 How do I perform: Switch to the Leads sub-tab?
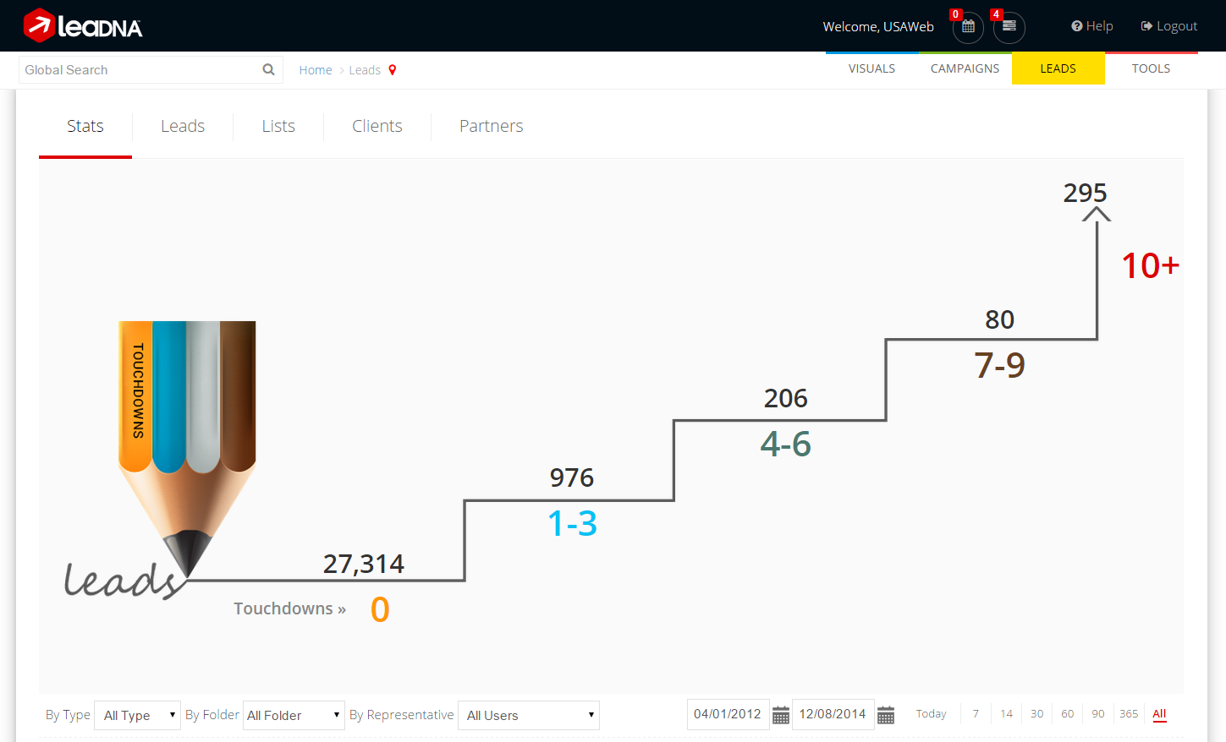(x=183, y=126)
